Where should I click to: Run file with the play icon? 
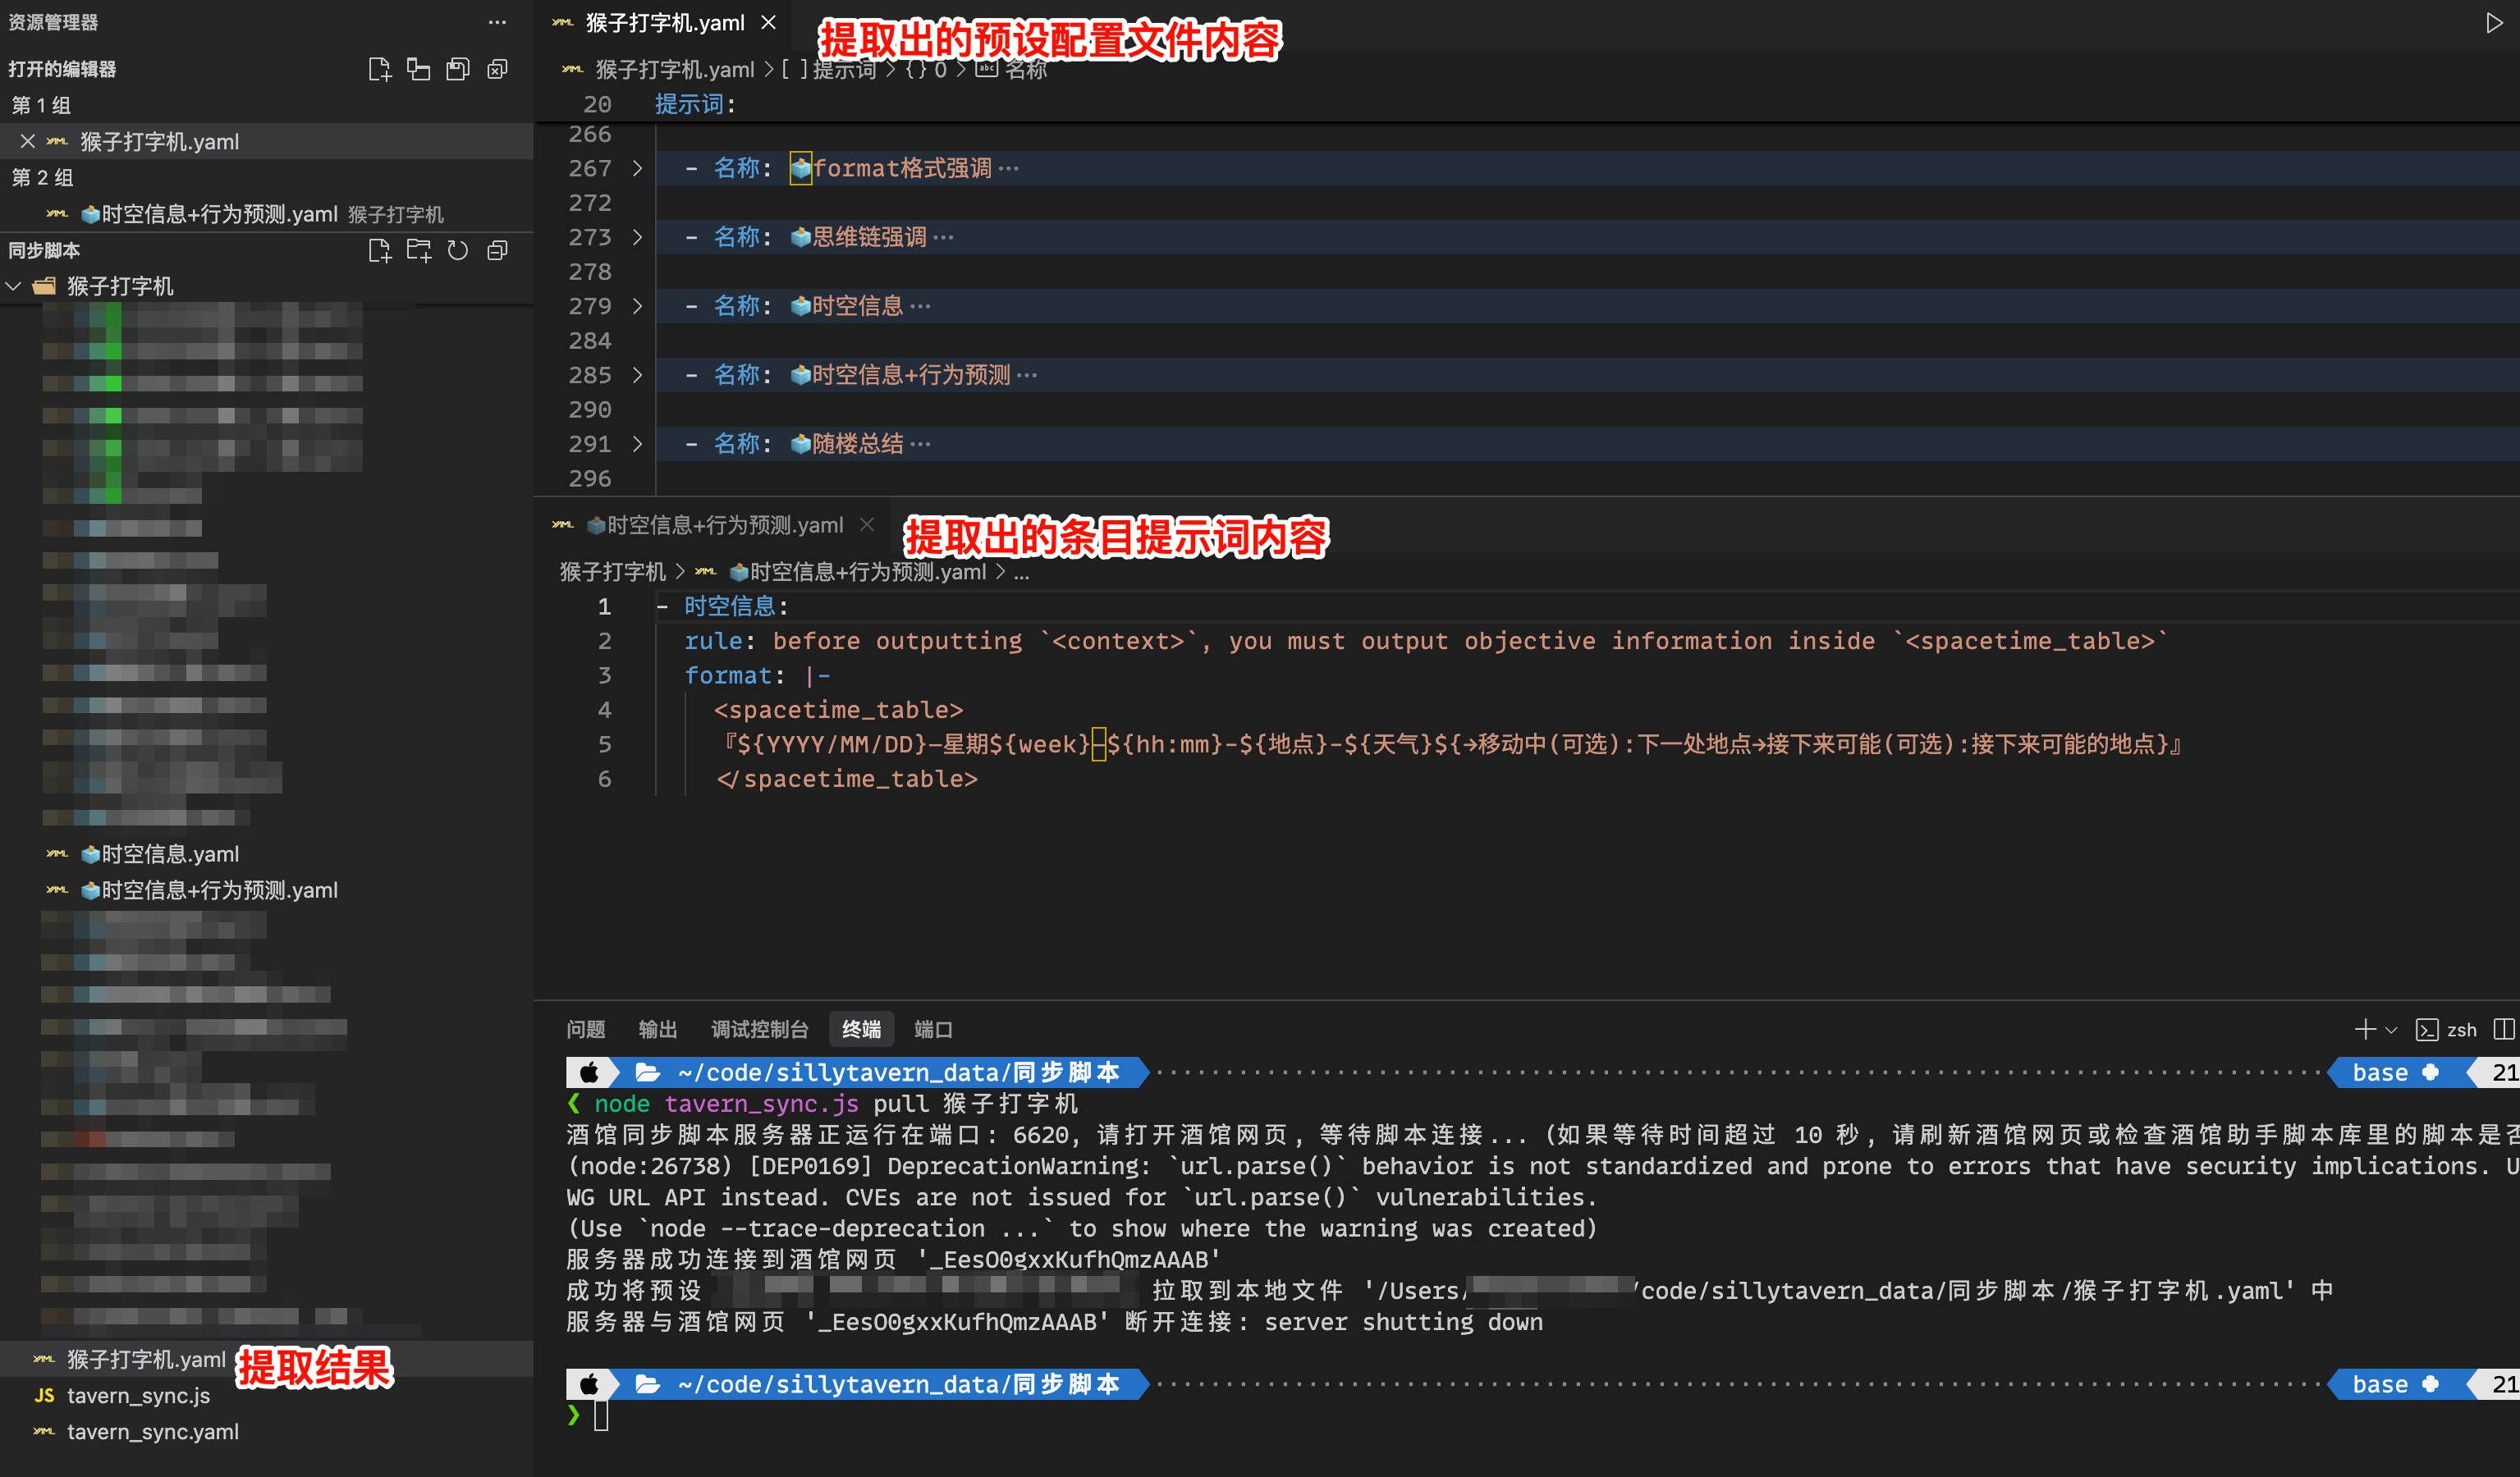(2493, 22)
